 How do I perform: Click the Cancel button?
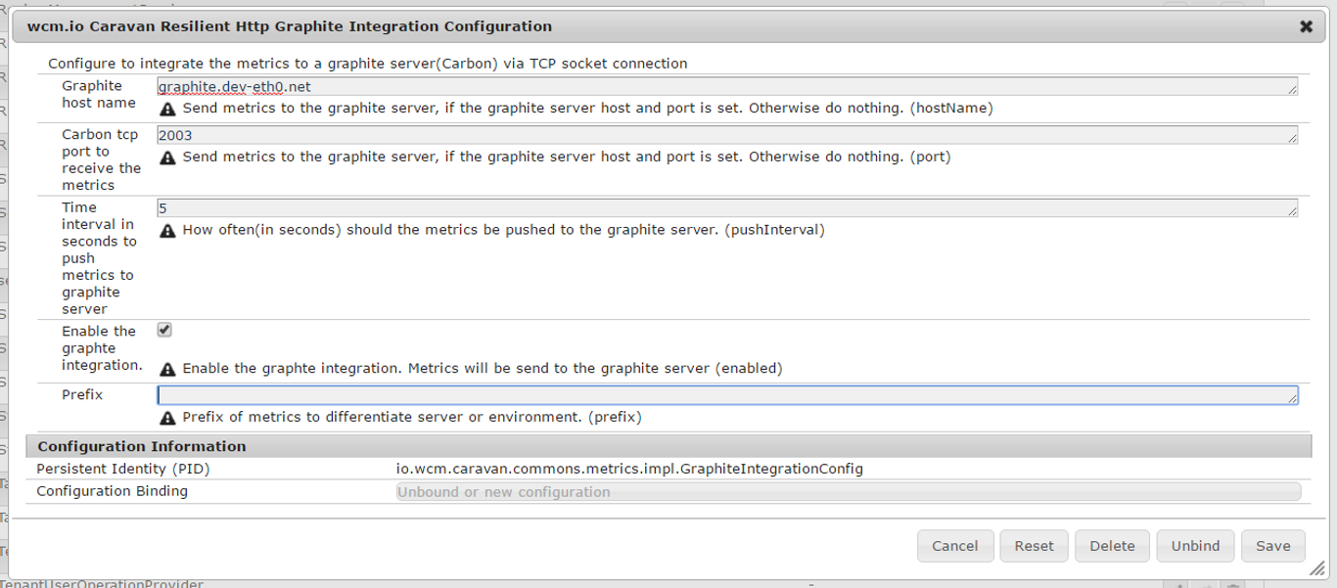(x=954, y=546)
